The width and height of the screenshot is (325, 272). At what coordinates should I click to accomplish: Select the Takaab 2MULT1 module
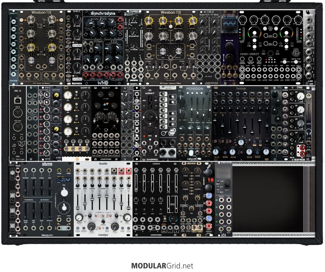[14, 48]
